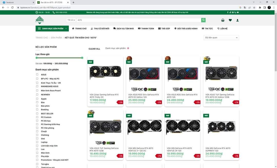Open the wishlist heart icon

click(x=230, y=20)
